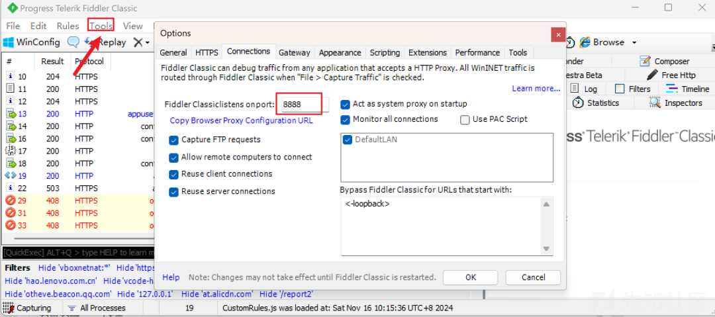715x317 pixels.
Task: Switch to HTTPS options tab
Action: point(207,52)
